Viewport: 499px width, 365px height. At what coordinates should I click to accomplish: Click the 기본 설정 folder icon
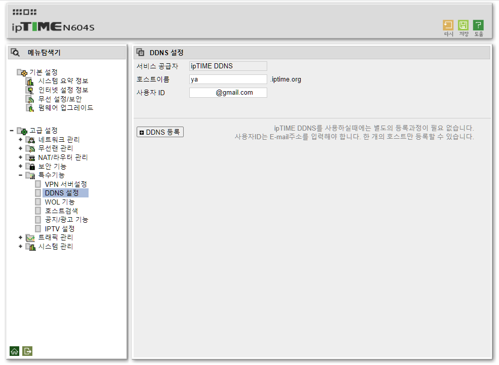[22, 72]
